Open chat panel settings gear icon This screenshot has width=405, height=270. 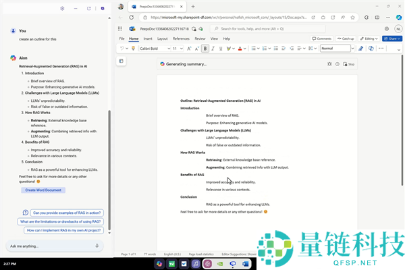62,9
